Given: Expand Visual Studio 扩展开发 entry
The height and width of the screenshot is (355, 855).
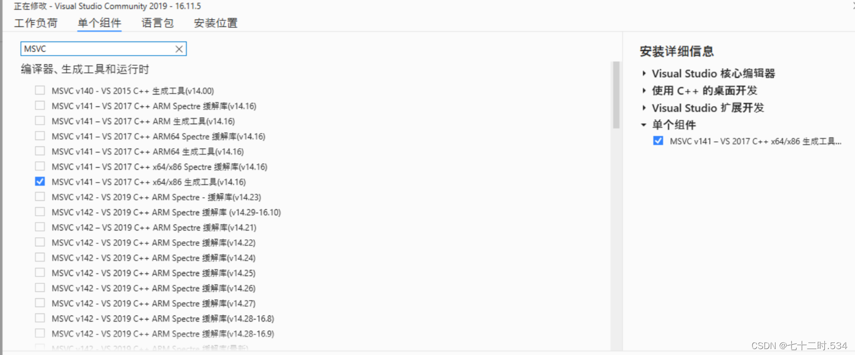Looking at the screenshot, I should coord(643,108).
